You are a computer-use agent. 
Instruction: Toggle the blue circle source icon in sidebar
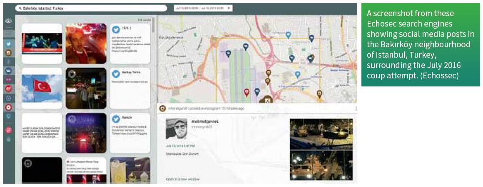click(9, 98)
